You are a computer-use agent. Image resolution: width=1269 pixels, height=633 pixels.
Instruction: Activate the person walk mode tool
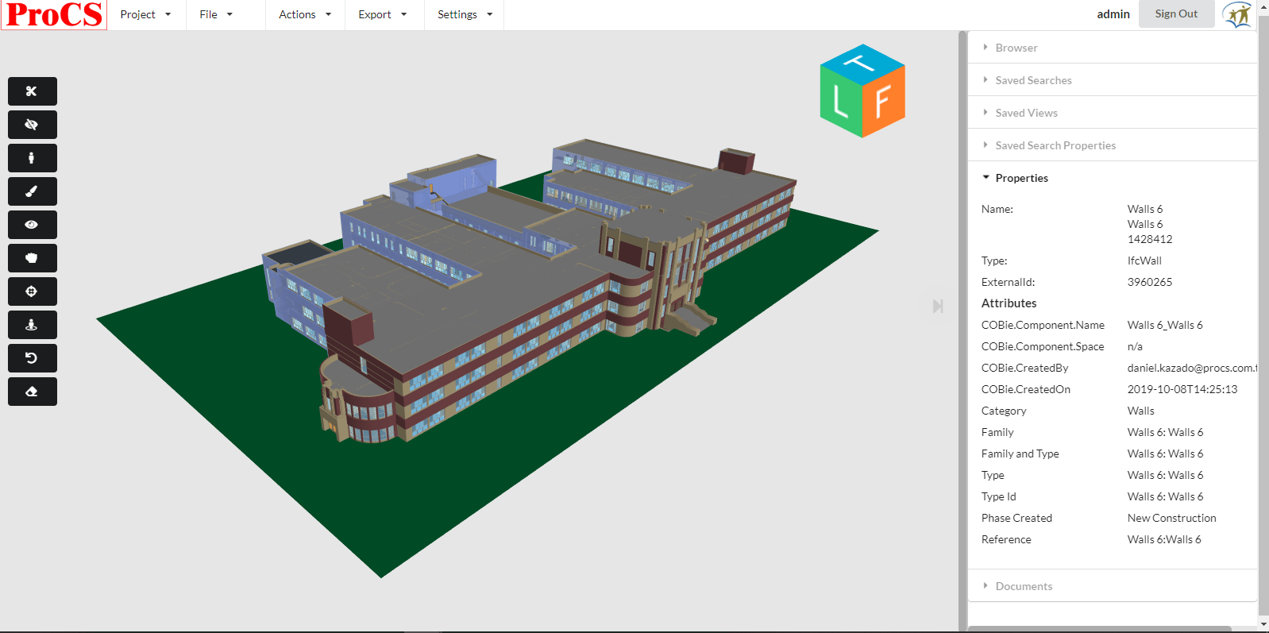point(32,158)
